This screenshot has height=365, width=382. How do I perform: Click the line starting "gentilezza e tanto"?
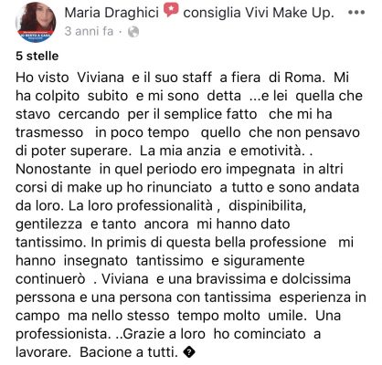point(153,224)
